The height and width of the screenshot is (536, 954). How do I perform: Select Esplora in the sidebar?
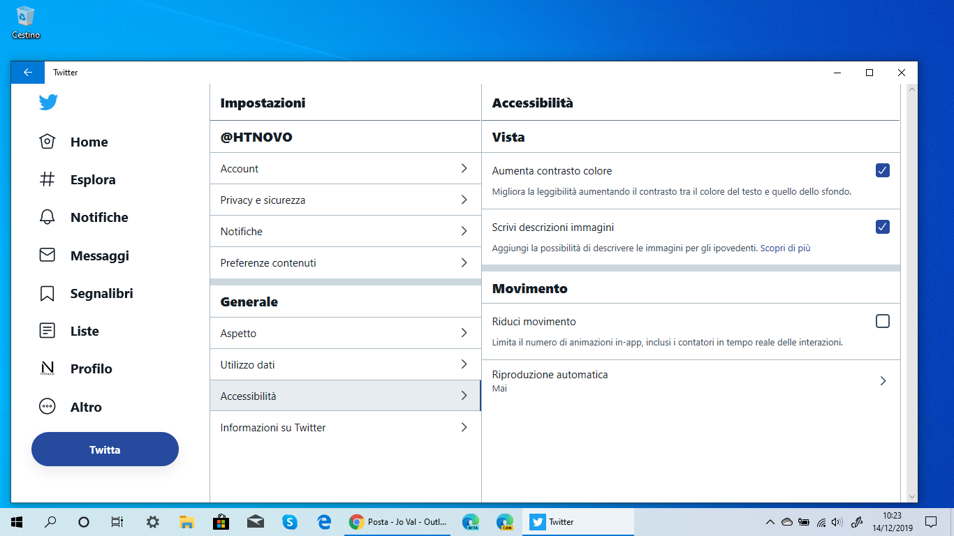[x=93, y=179]
